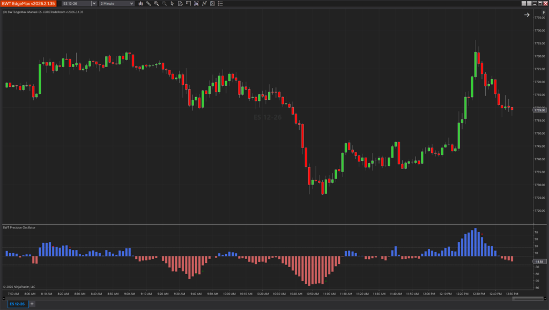Open the drawing tools pencil icon
The height and width of the screenshot is (310, 549).
(x=149, y=4)
